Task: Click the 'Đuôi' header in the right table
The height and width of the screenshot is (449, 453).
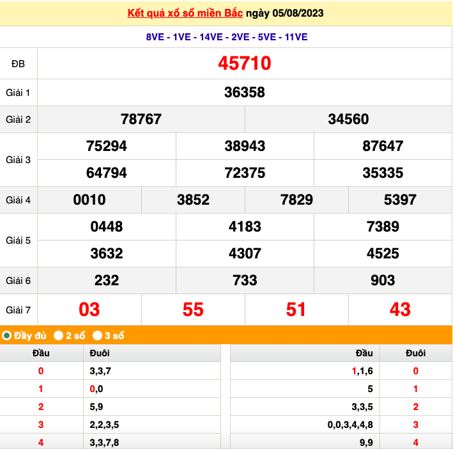Action: [415, 353]
